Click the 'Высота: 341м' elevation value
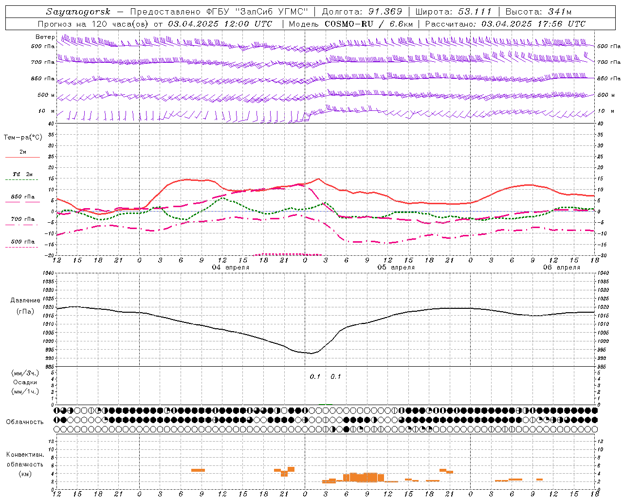 [538, 12]
